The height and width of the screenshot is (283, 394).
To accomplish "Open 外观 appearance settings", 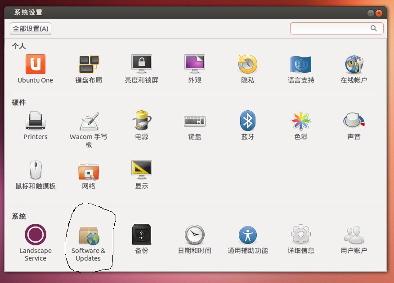I will (x=195, y=69).
